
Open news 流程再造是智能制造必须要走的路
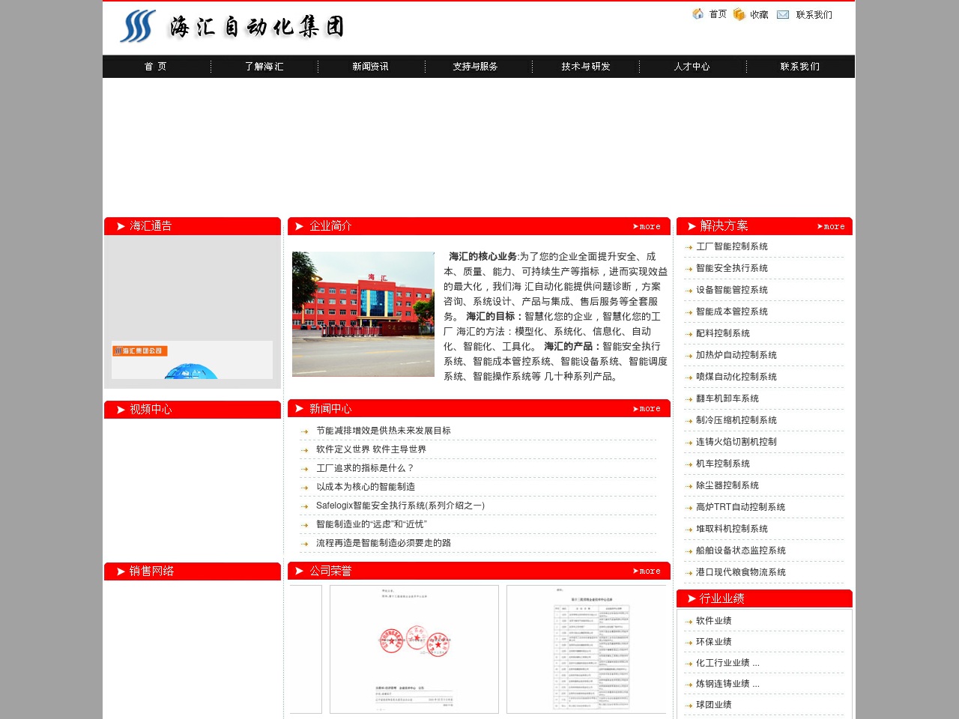(x=384, y=543)
